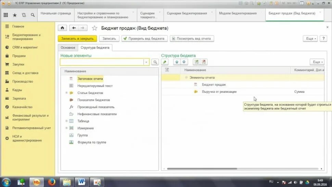Open Word from taskbar

[82, 182]
